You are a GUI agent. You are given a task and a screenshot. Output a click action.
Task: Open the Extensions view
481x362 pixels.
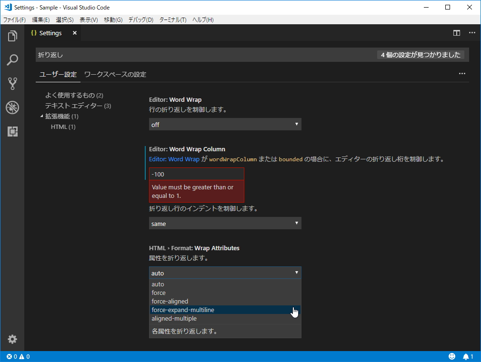pyautogui.click(x=12, y=131)
